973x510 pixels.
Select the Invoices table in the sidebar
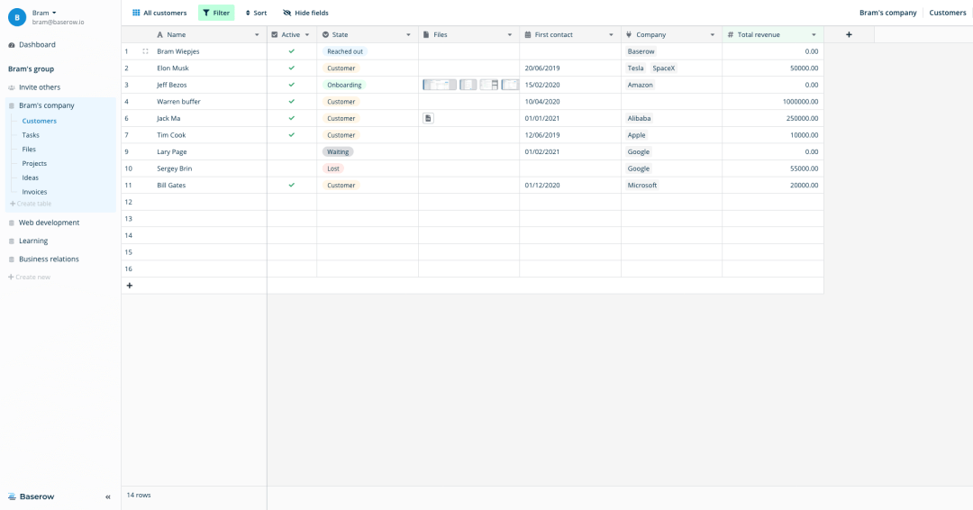34,192
